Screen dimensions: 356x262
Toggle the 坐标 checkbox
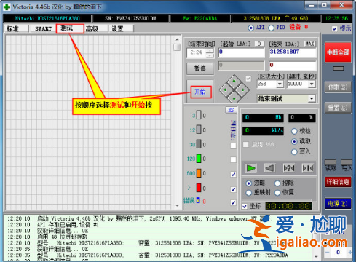245,206
